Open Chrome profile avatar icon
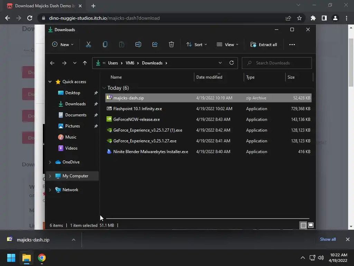 pos(335,18)
